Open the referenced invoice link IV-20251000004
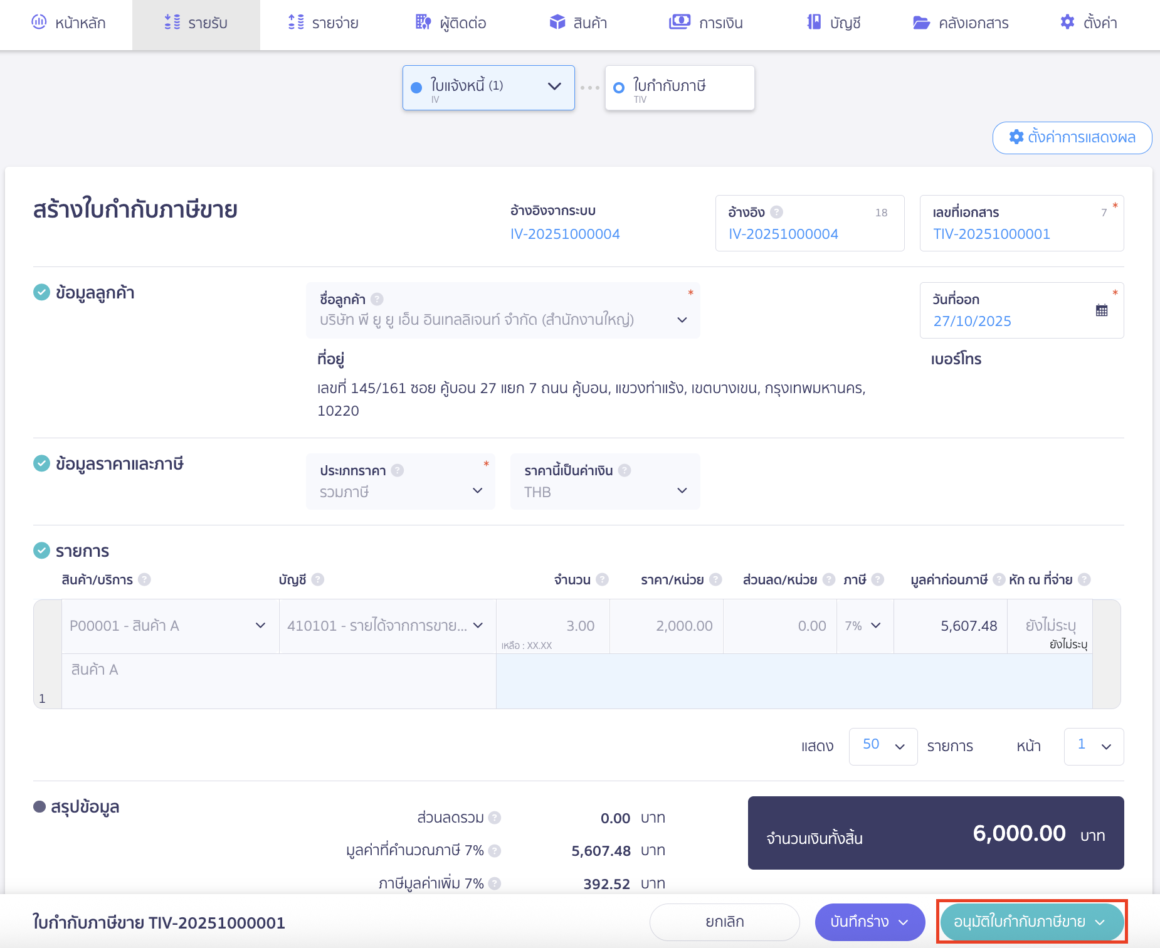Viewport: 1160px width, 948px height. point(565,233)
